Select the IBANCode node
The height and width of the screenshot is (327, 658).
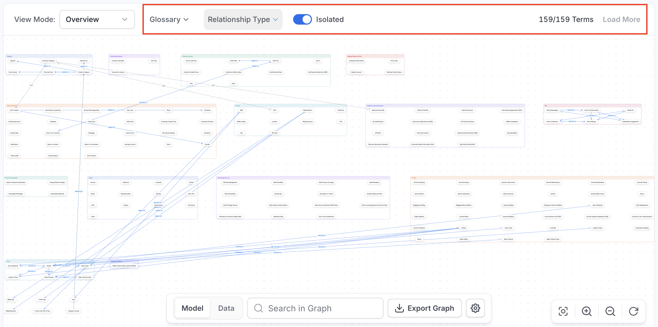pos(11,300)
